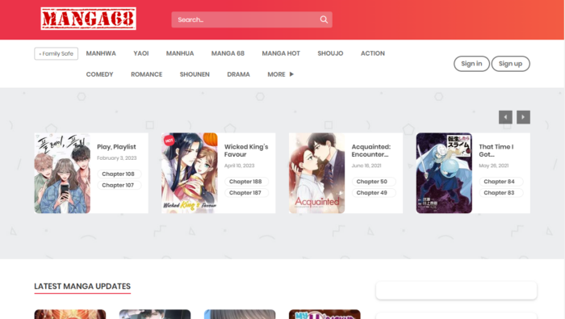Open That Time I Got... title link
The height and width of the screenshot is (319, 565).
pyautogui.click(x=496, y=151)
